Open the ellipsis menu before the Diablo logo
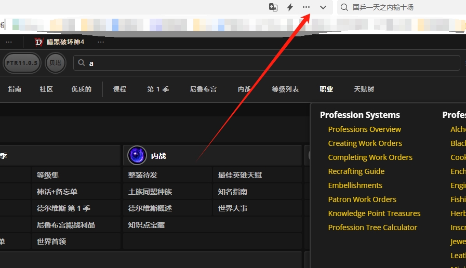 (9, 42)
